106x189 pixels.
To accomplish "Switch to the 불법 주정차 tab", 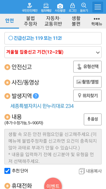I will point(30,21).
